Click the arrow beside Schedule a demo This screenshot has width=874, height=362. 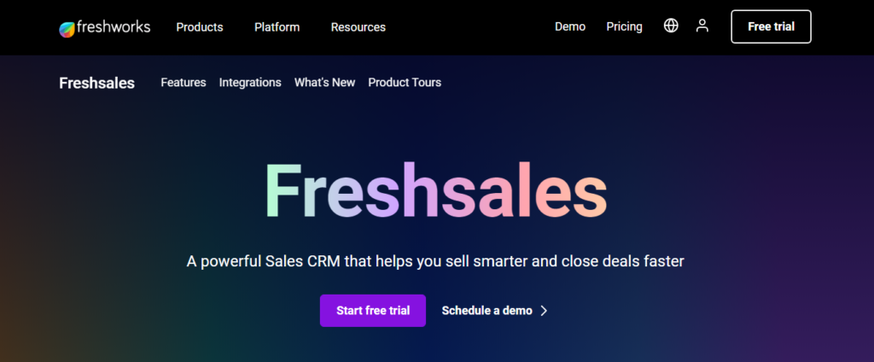(x=545, y=311)
